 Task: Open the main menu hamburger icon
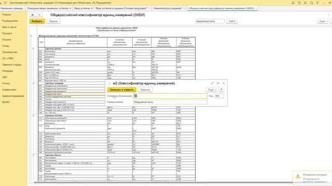point(5,3)
